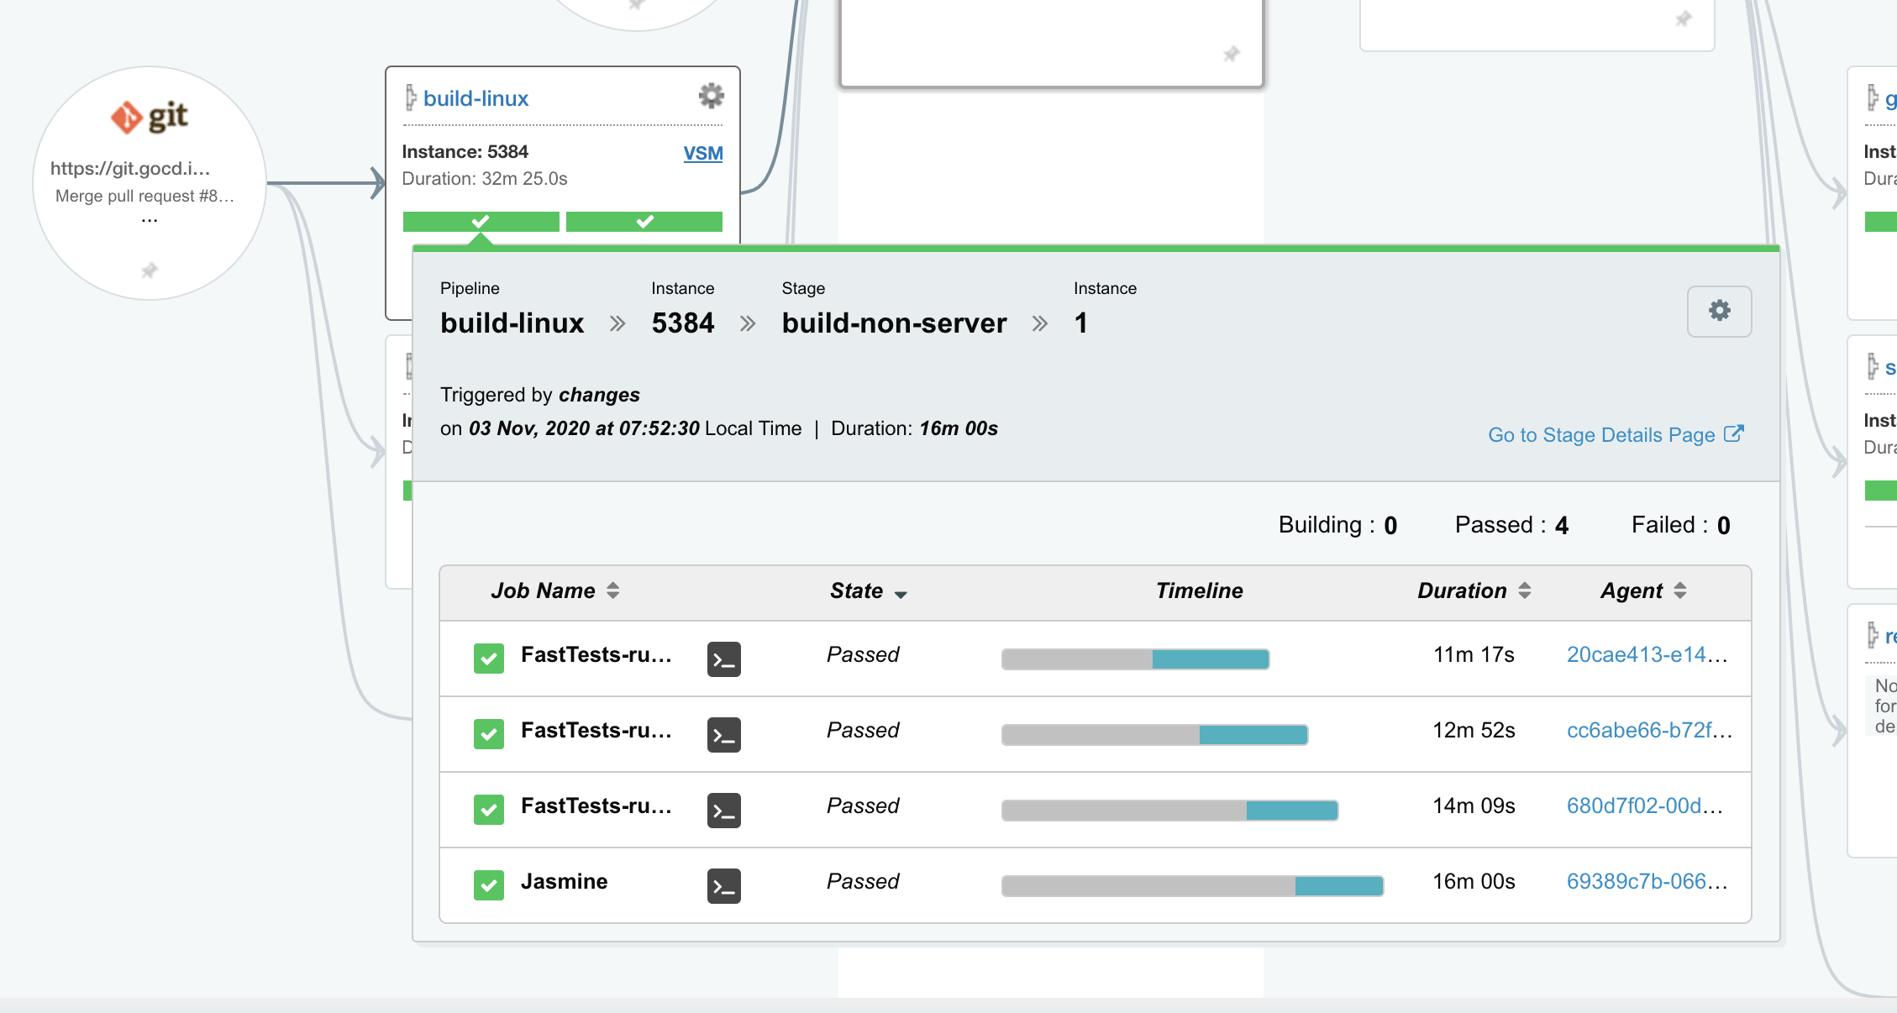Open console for the 11m 17s FastTests job
The height and width of the screenshot is (1013, 1897).
tap(724, 659)
